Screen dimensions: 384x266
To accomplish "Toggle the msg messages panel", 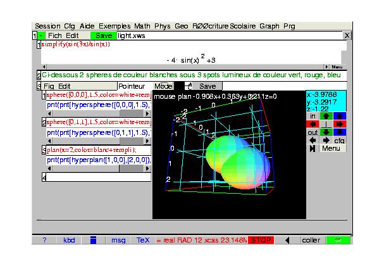I will pyautogui.click(x=118, y=240).
